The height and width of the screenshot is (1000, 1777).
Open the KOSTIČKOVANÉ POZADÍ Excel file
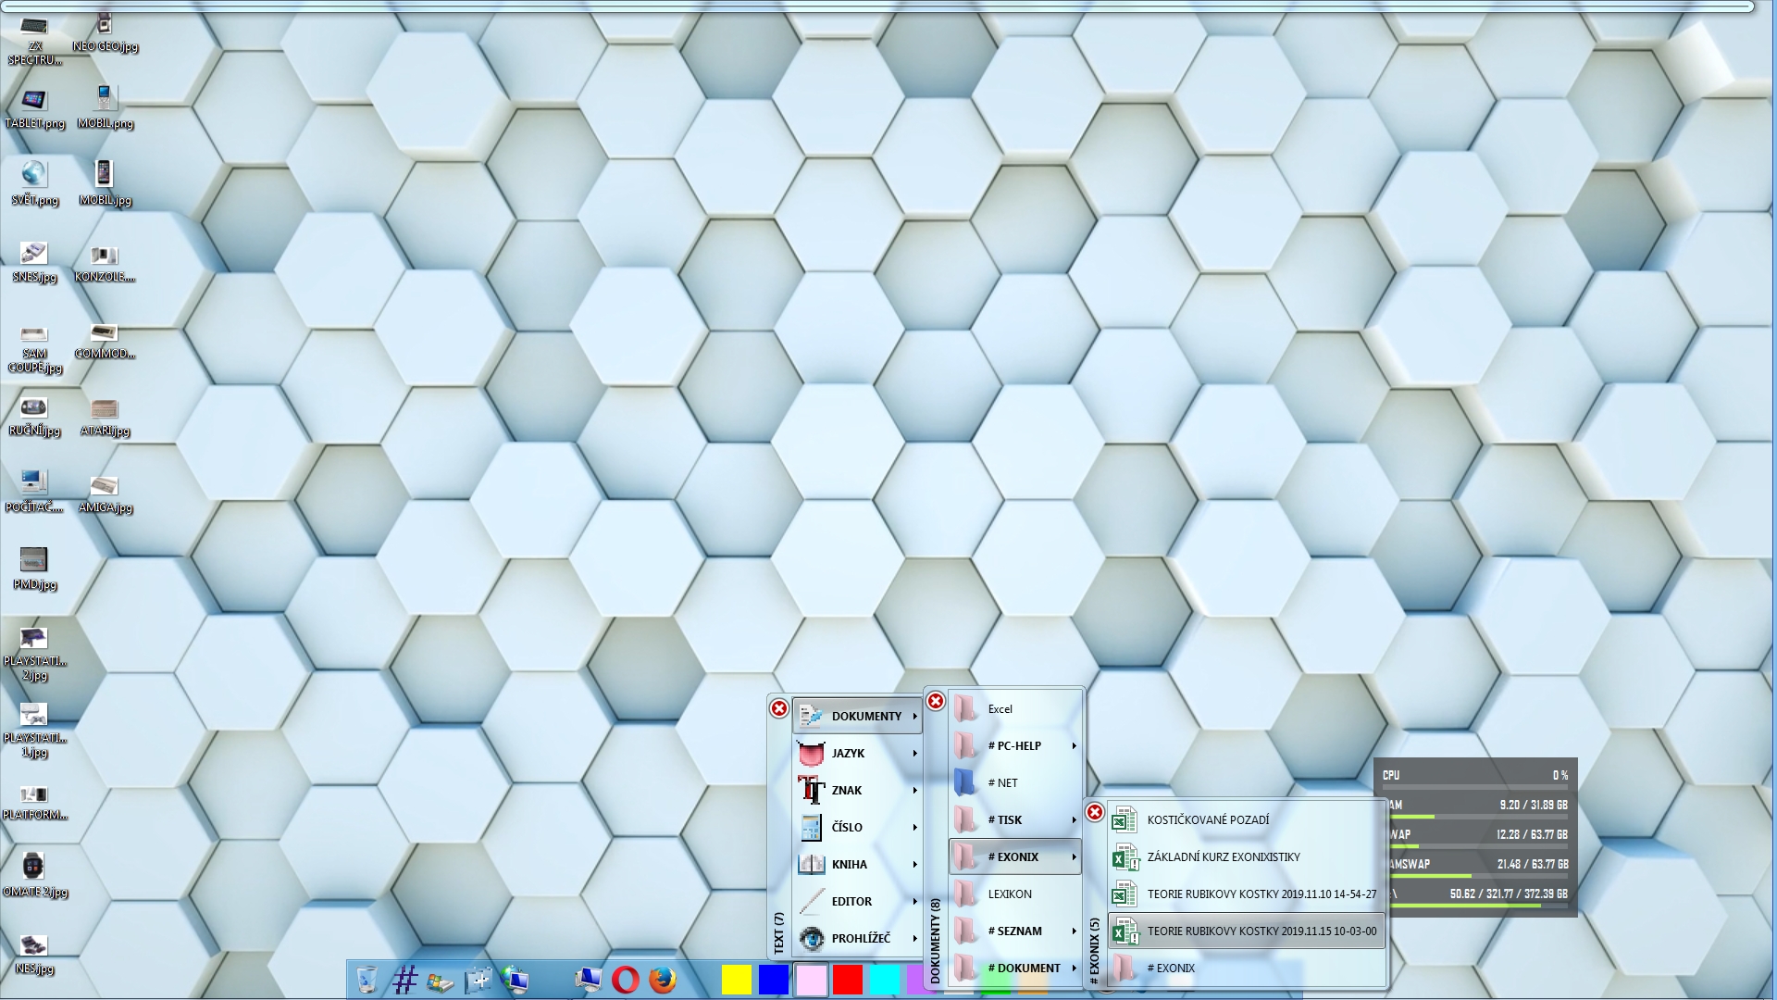click(x=1208, y=819)
